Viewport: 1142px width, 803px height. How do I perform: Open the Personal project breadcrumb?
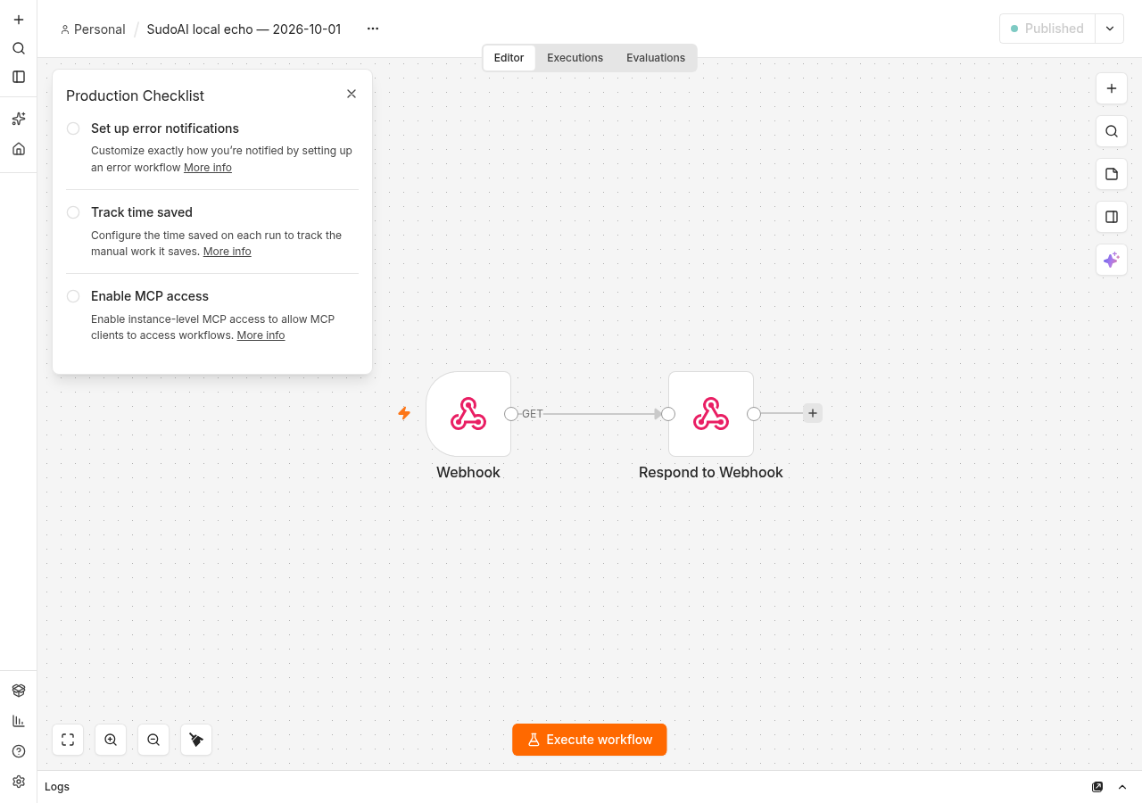(x=93, y=29)
